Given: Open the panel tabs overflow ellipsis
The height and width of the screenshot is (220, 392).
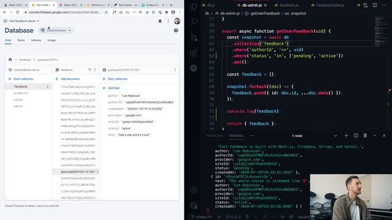Looking at the screenshot, I should coord(252,136).
